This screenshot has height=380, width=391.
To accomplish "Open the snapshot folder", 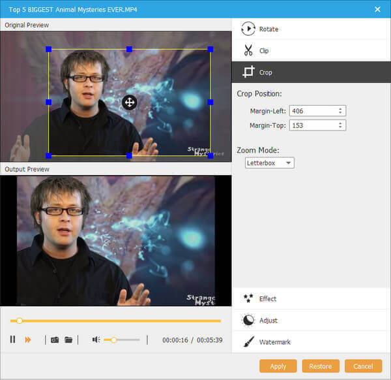I will [68, 340].
